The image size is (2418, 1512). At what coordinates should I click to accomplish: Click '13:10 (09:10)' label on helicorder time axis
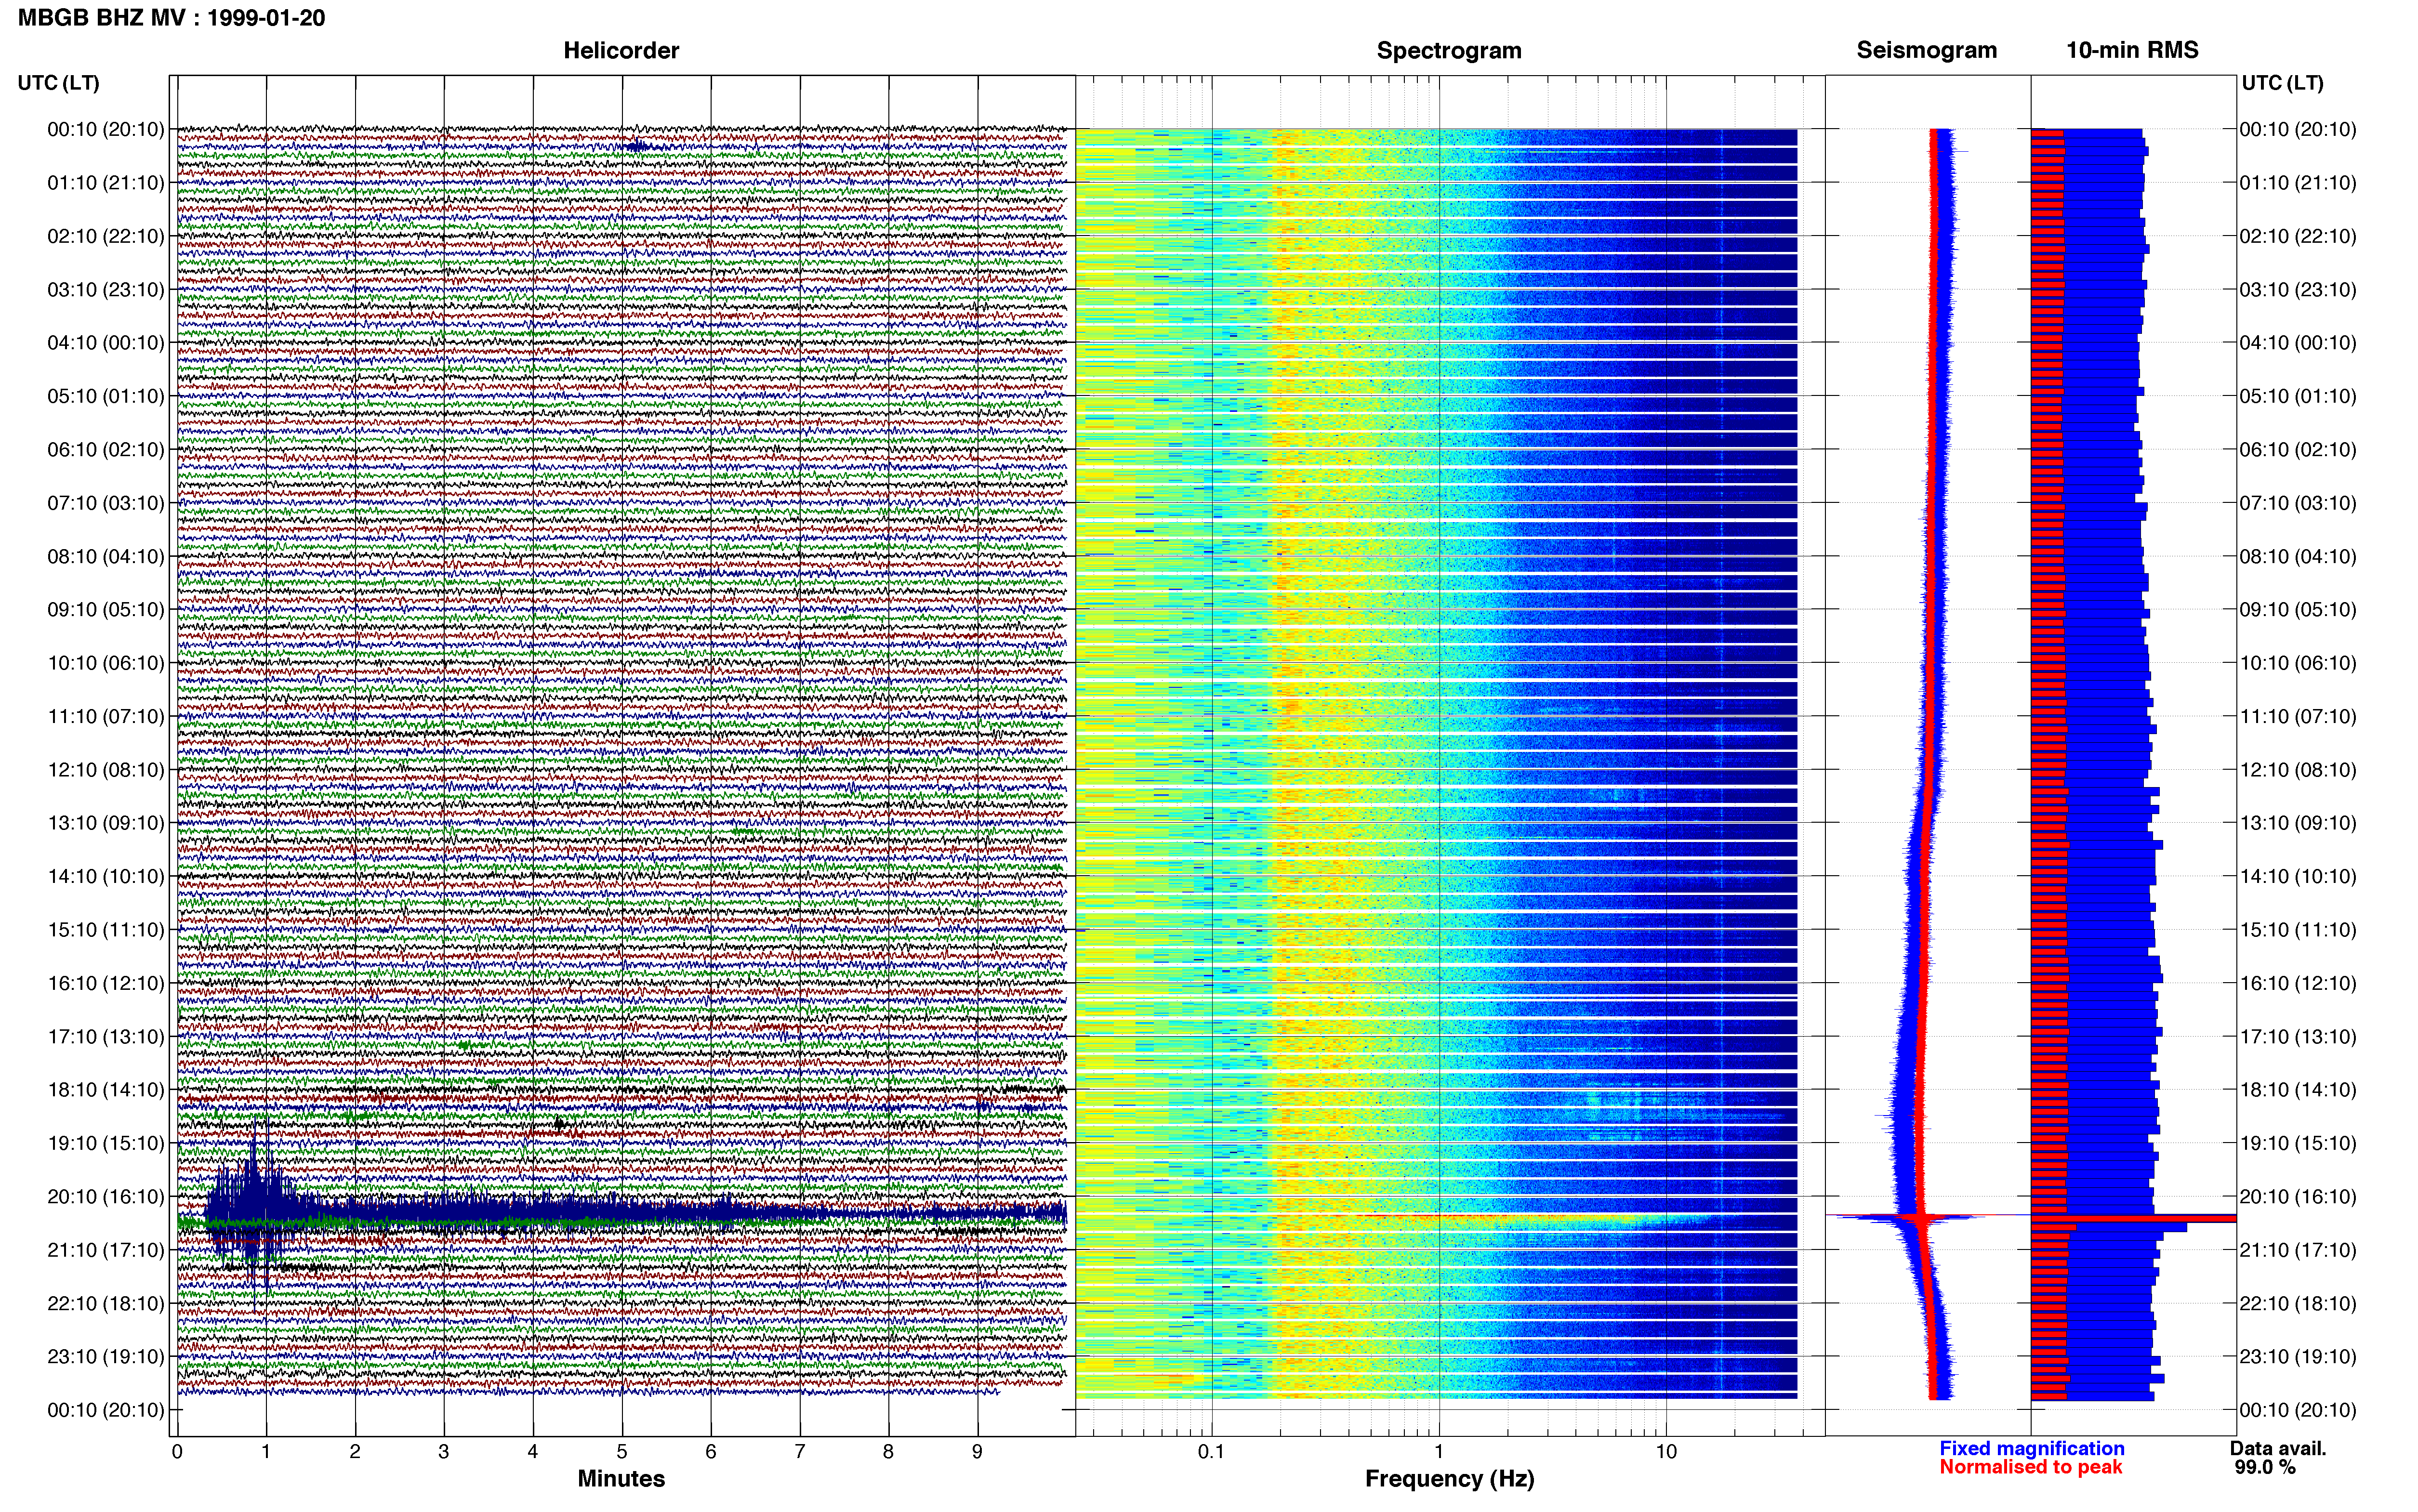tap(106, 823)
